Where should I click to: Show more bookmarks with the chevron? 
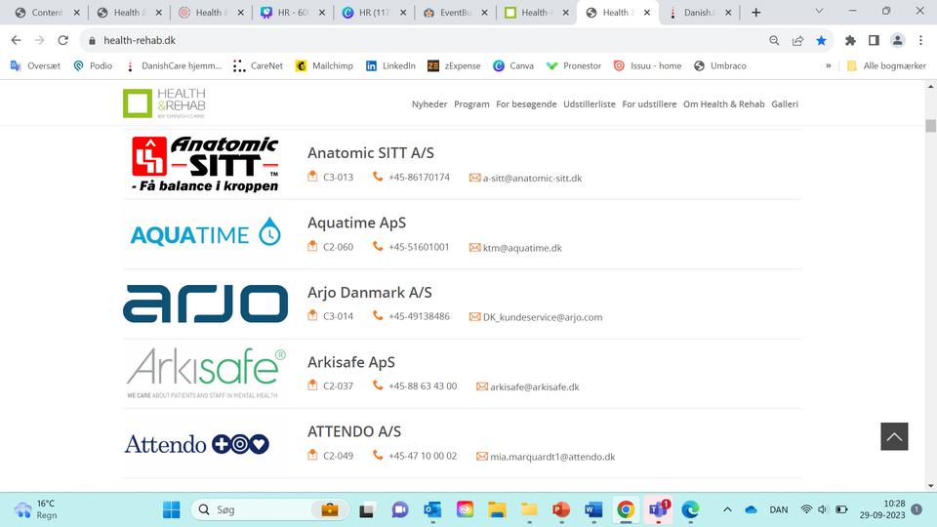829,65
